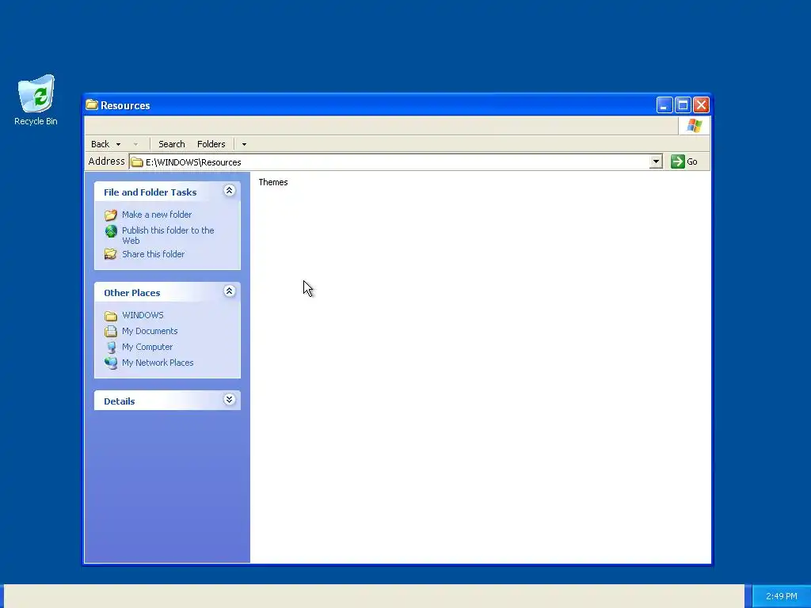Toggle the Folders pane button
This screenshot has height=608, width=811.
211,144
